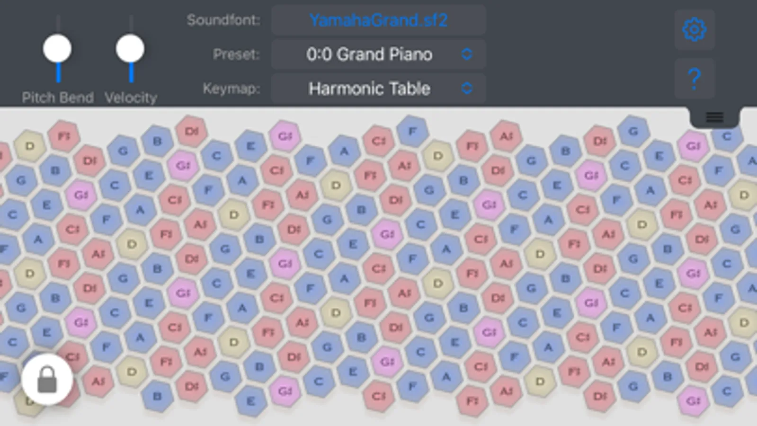Click the Velocity slider knob
This screenshot has height=426, width=757.
(x=130, y=48)
